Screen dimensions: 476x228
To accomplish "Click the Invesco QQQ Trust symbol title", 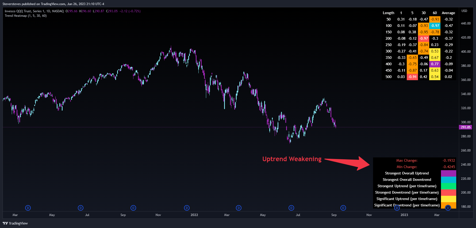I will point(34,11).
